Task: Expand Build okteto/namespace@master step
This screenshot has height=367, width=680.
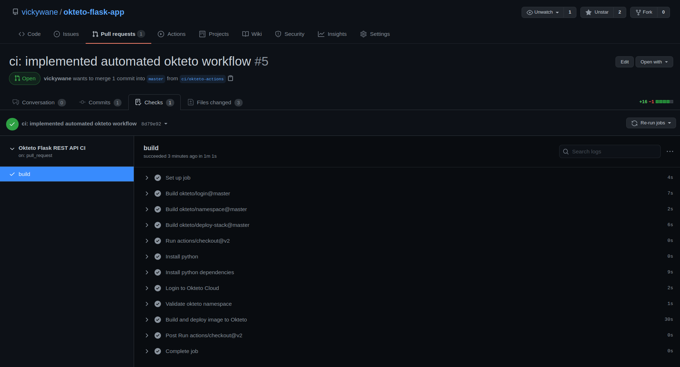Action: coord(147,209)
